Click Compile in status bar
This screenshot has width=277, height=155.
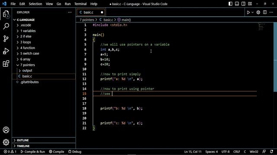57,152
